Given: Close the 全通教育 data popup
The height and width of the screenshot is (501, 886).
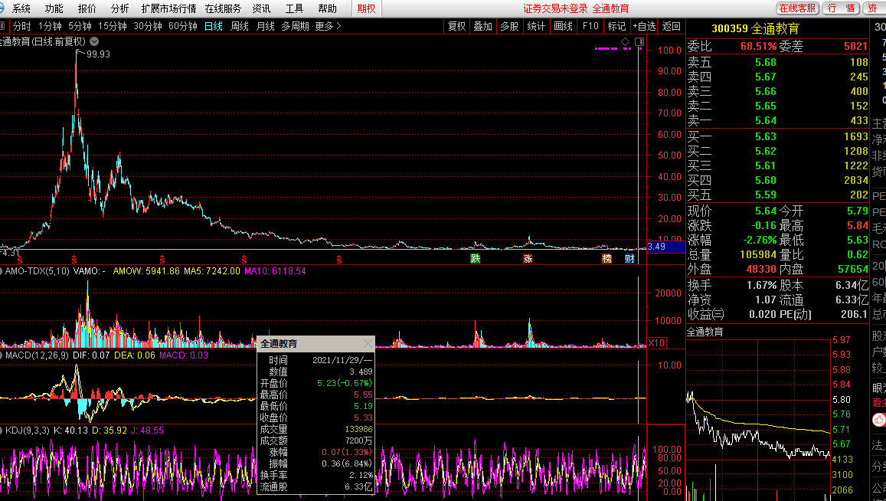Looking at the screenshot, I should 368,343.
